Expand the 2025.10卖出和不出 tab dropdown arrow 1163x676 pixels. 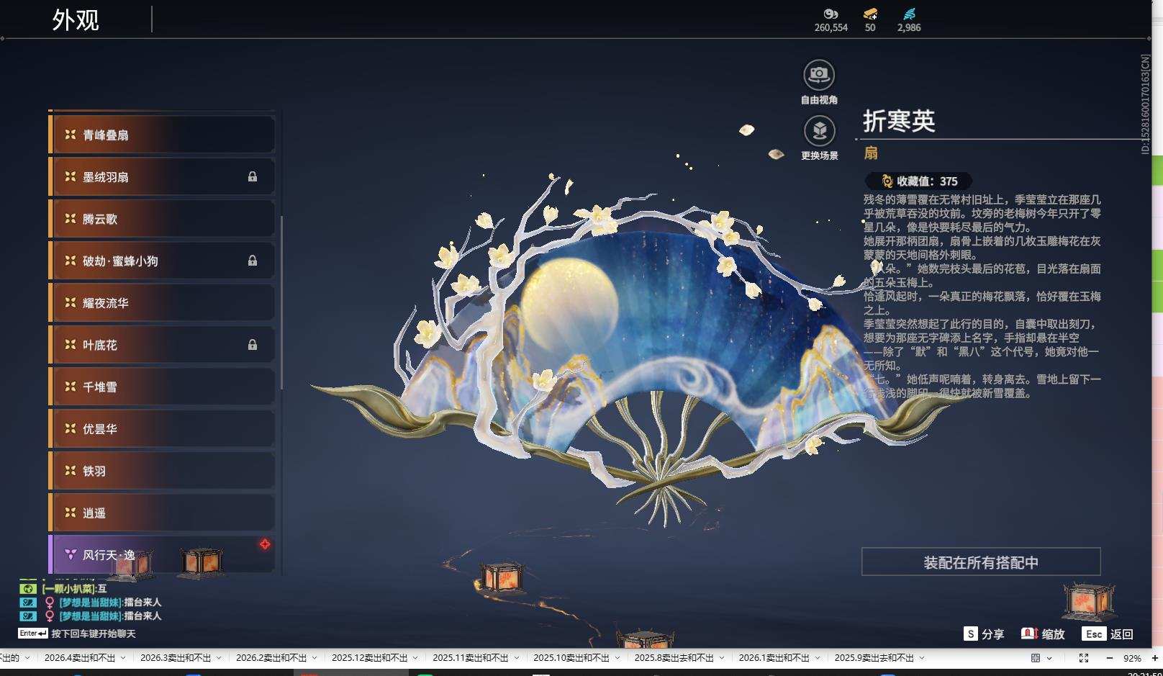617,658
